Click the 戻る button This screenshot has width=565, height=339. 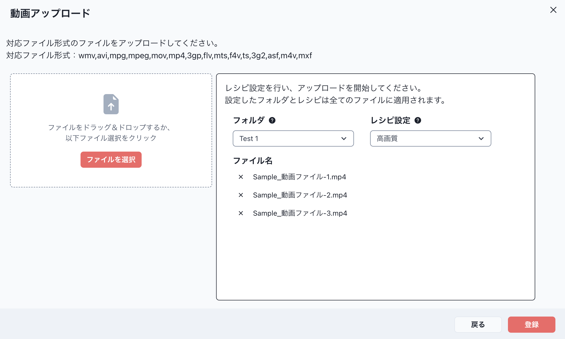click(x=478, y=324)
